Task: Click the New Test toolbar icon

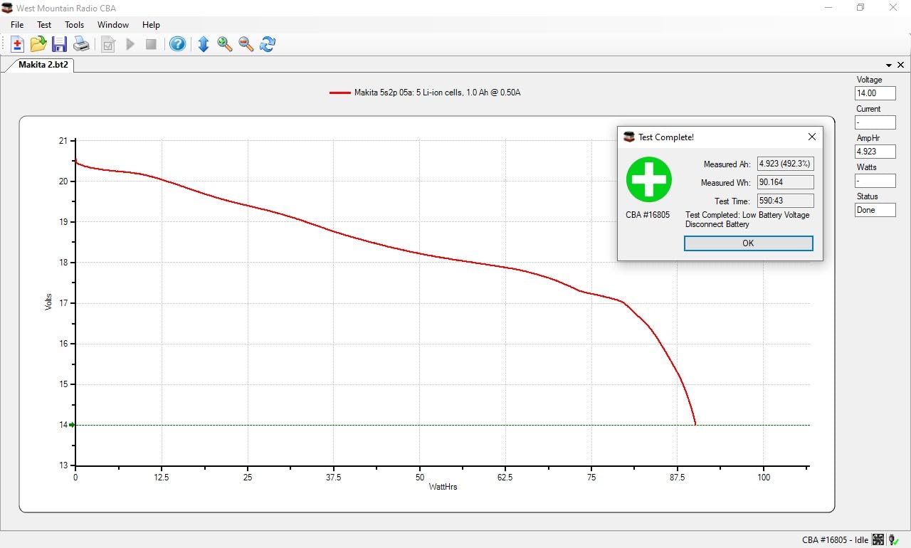Action: 17,44
